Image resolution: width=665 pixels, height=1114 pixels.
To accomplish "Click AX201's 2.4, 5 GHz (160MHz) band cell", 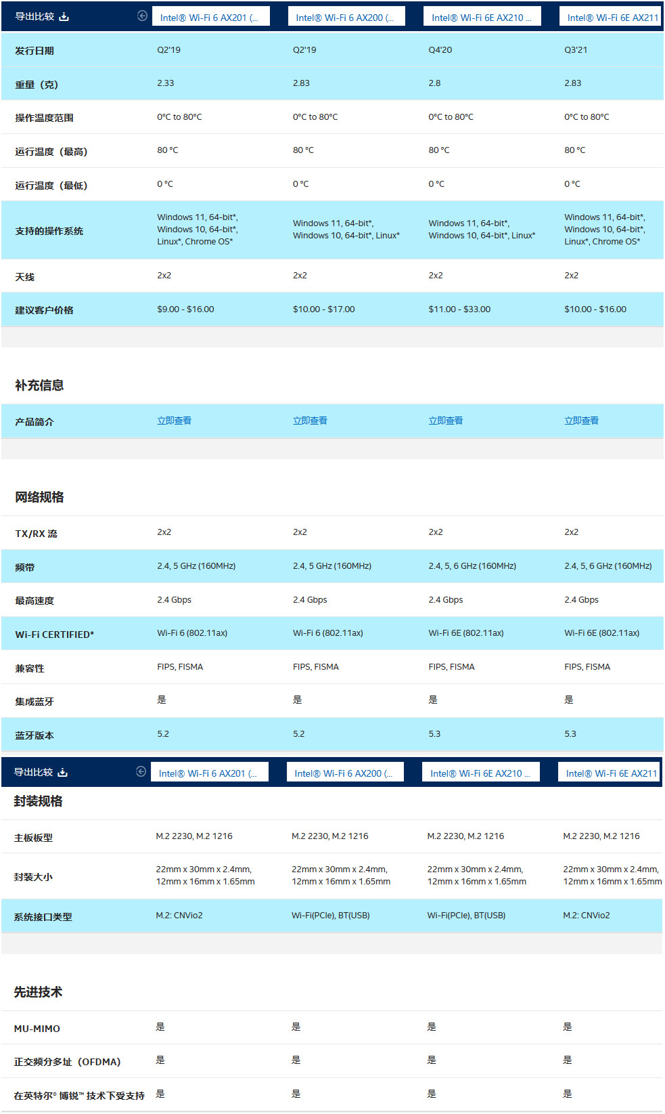I will (x=196, y=566).
